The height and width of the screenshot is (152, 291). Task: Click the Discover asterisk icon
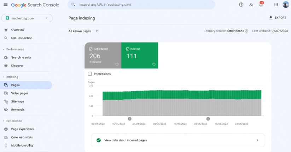click(x=6, y=66)
